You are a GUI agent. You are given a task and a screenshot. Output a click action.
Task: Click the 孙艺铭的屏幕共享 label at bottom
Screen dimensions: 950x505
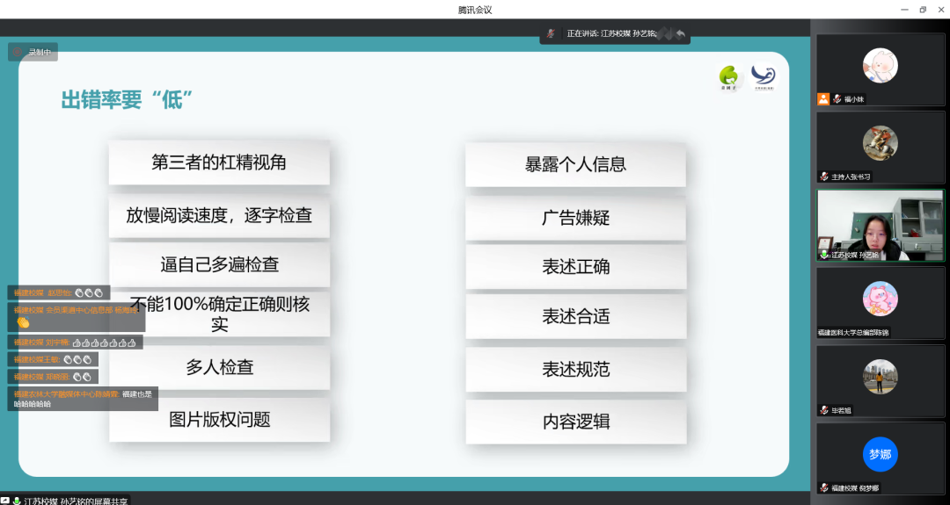76,501
